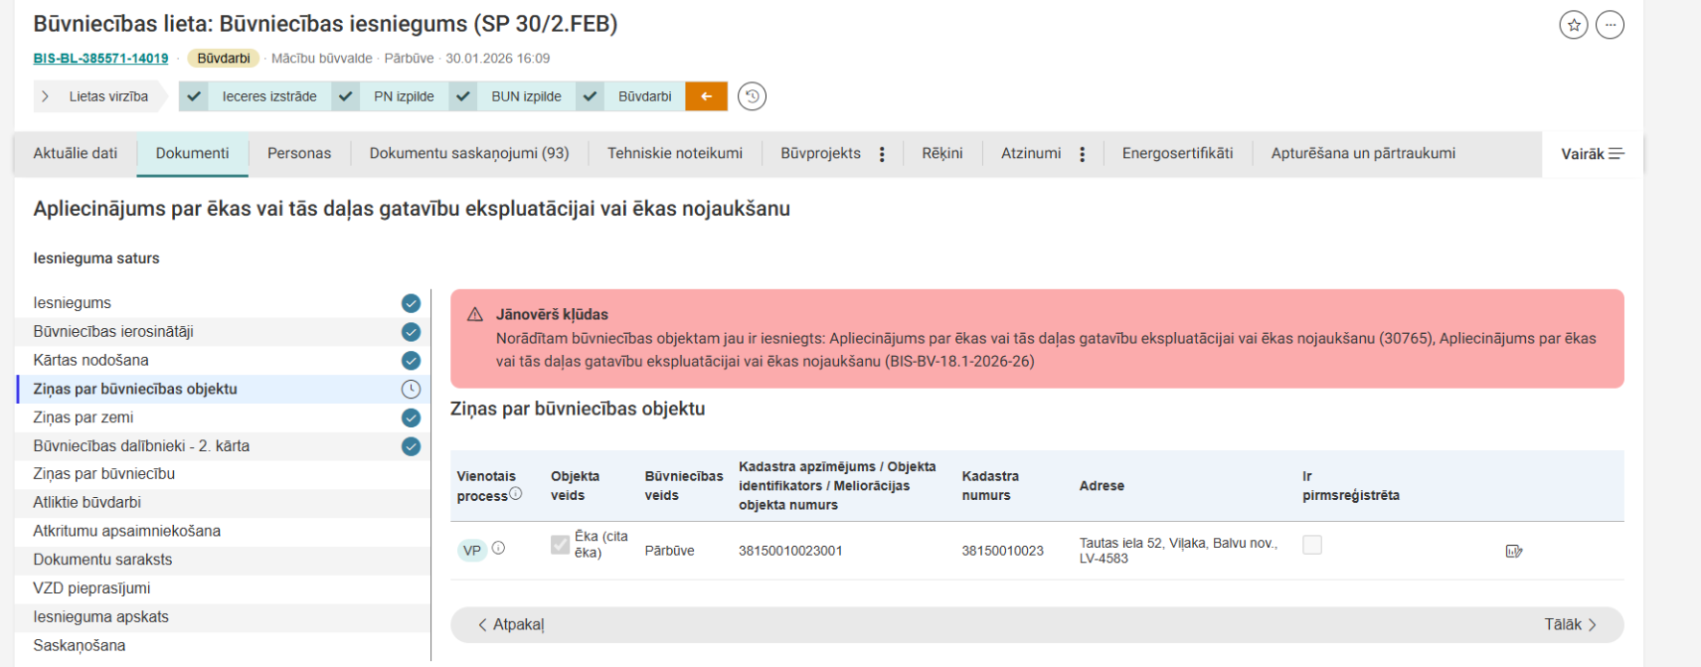The height and width of the screenshot is (667, 1701).
Task: Click the Būvdarbi status badge
Action: point(224,59)
